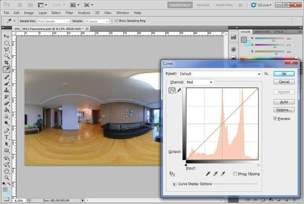Select the Path Selection tool

point(6,144)
